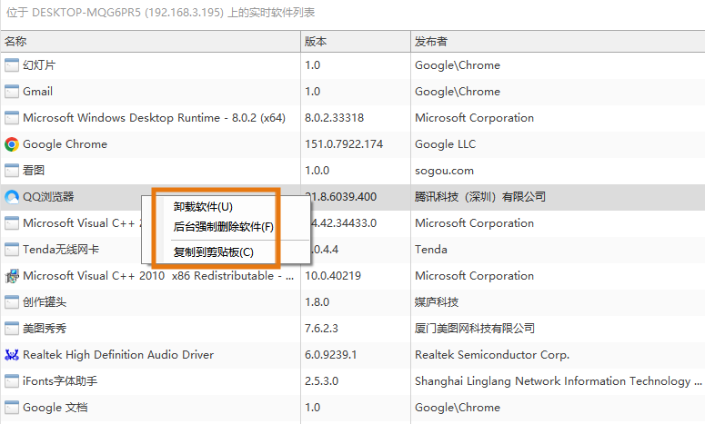The image size is (705, 424).
Task: Click the 看图 row icon
Action: (12, 171)
